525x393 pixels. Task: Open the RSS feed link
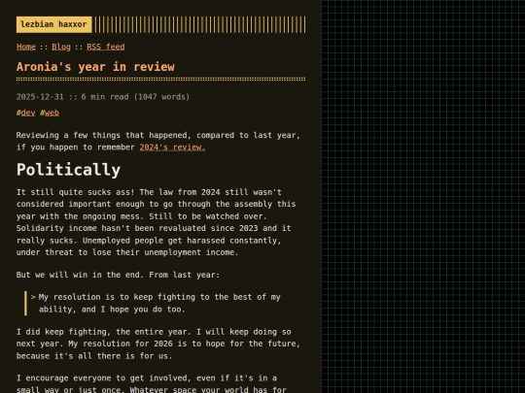(106, 47)
